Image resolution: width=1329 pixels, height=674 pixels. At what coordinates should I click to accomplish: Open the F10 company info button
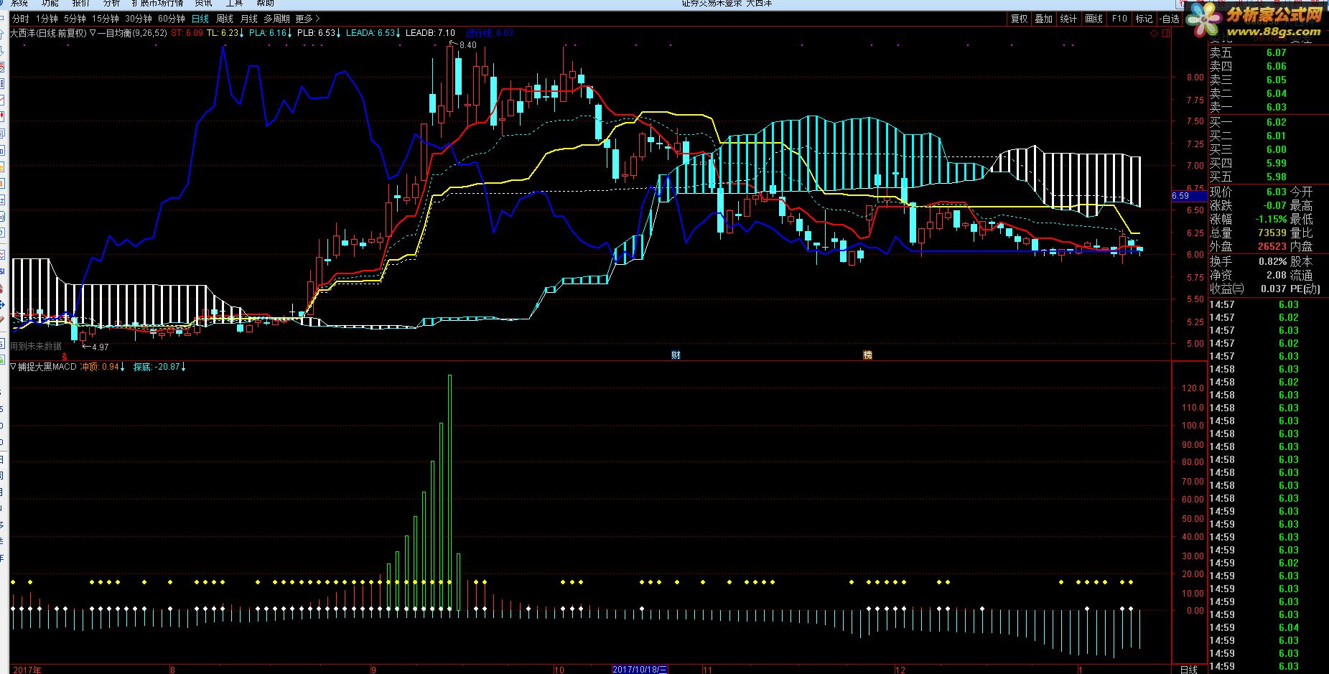[x=1119, y=19]
